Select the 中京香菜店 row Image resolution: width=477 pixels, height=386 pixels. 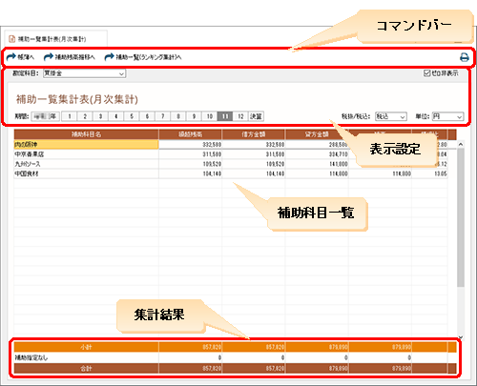[x=231, y=154]
